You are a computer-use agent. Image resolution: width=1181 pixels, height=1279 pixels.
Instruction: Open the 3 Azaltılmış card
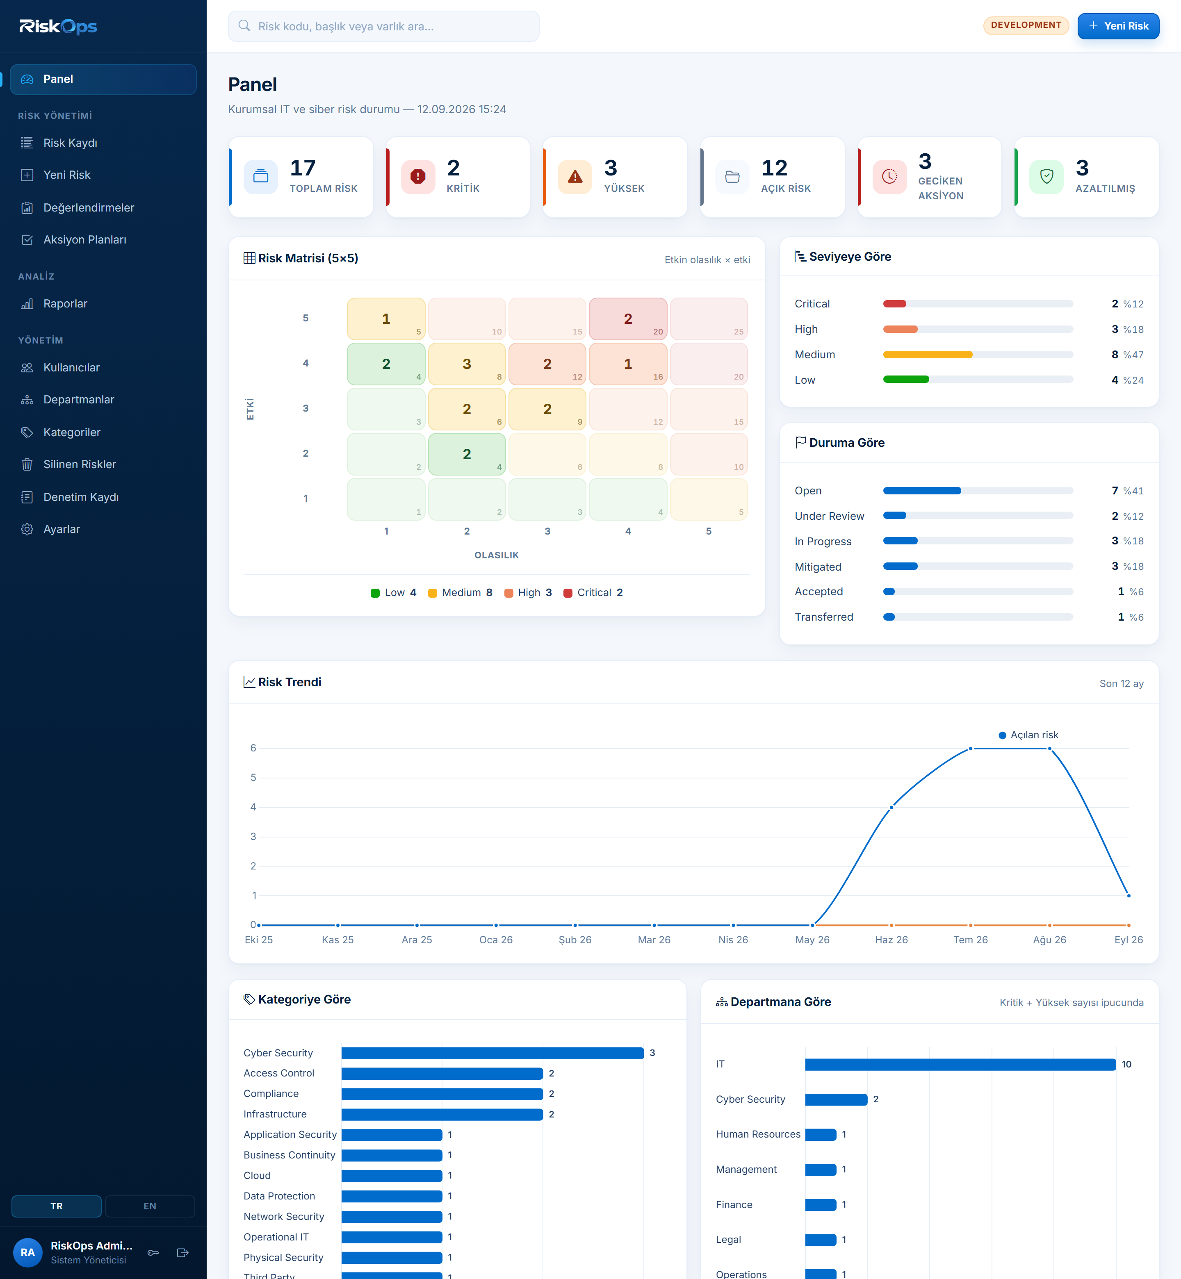point(1087,177)
